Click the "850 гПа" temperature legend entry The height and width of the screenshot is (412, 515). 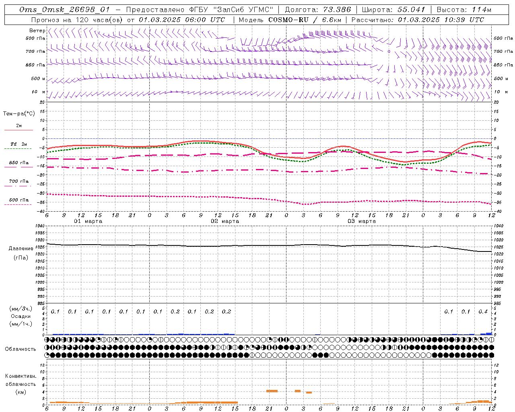(x=19, y=163)
